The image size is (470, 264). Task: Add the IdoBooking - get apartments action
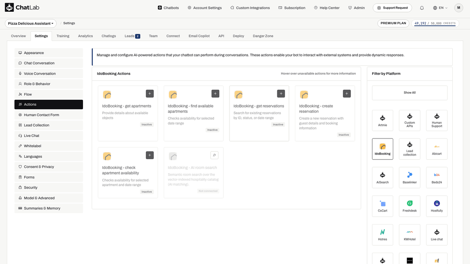pos(150,93)
